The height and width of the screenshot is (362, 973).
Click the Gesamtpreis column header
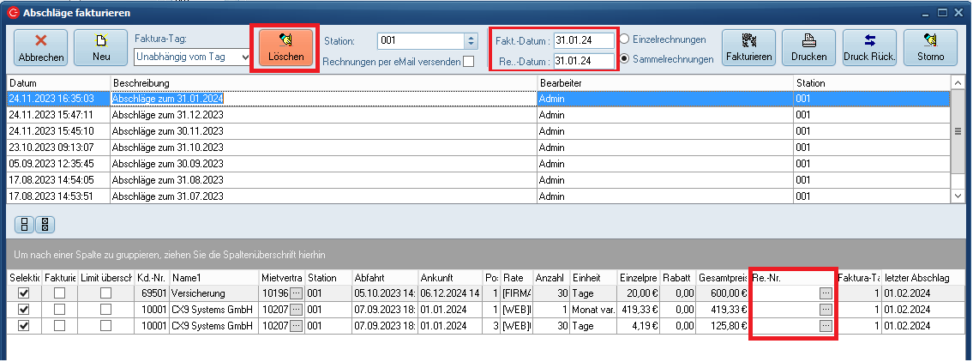pyautogui.click(x=722, y=278)
